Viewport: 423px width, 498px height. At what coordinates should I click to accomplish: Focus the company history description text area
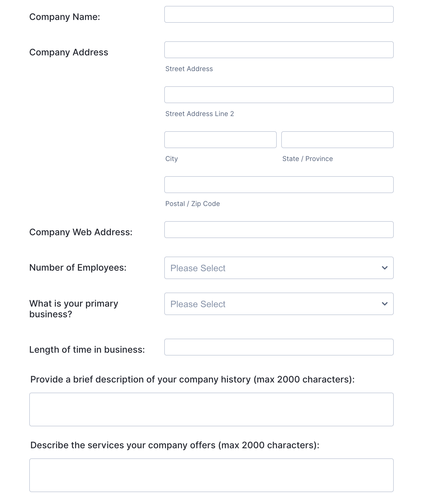coord(211,409)
